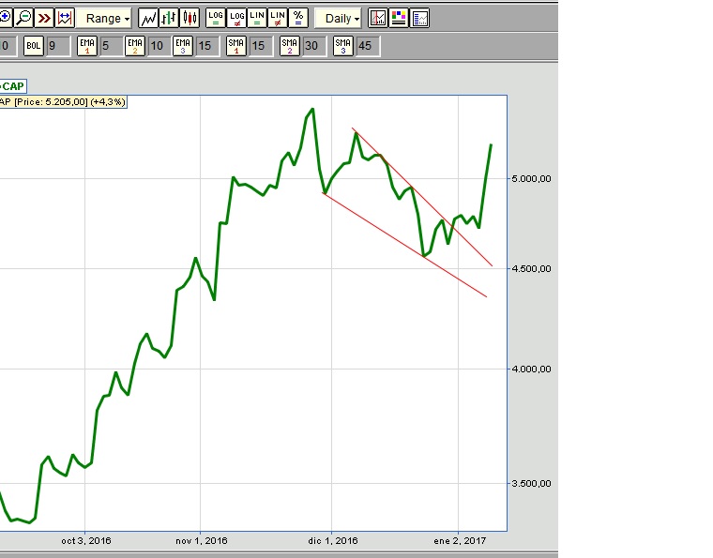Edit the SMA 1 period field showing 15
This screenshot has height=558, width=713.
tap(262, 46)
